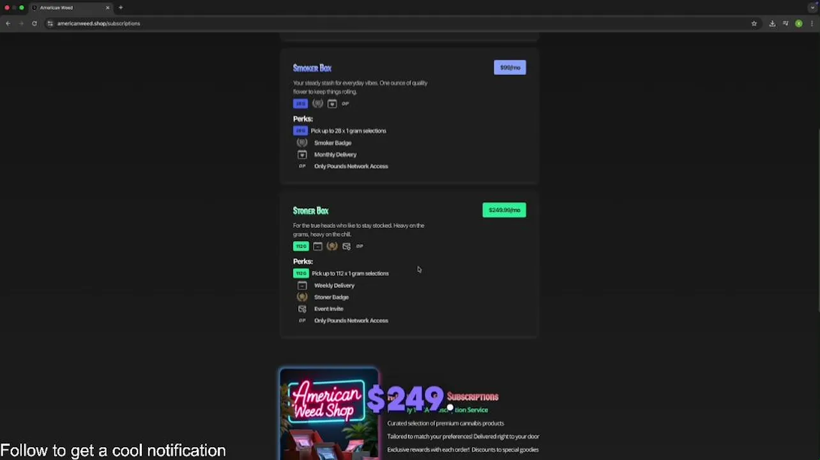Click the Smoker Box heading
This screenshot has height=460, width=820.
[312, 68]
